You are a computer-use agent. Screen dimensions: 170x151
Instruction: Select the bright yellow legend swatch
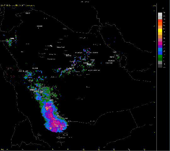click(160, 30)
